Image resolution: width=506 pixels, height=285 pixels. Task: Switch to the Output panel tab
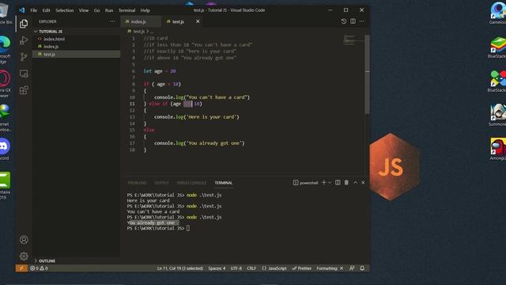pos(161,183)
